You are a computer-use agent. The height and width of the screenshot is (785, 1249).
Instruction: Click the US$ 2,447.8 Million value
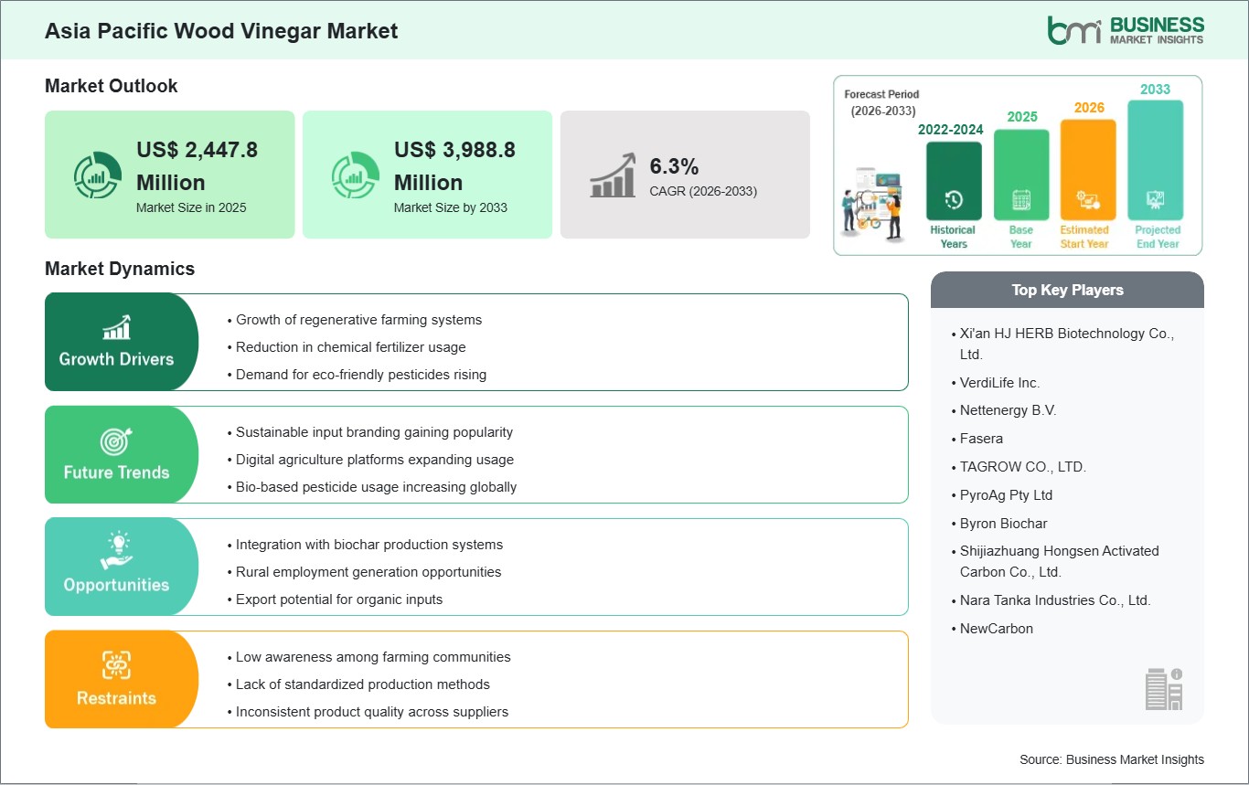pos(197,165)
